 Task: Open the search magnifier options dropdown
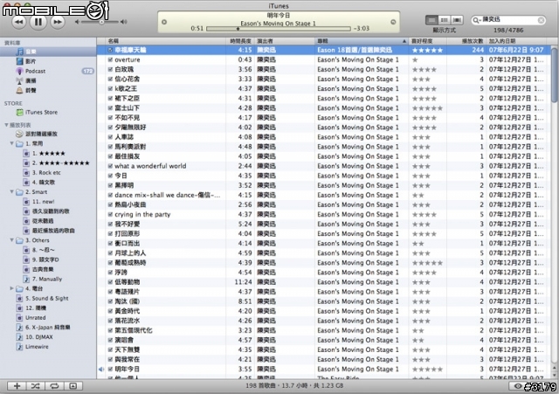pyautogui.click(x=476, y=20)
